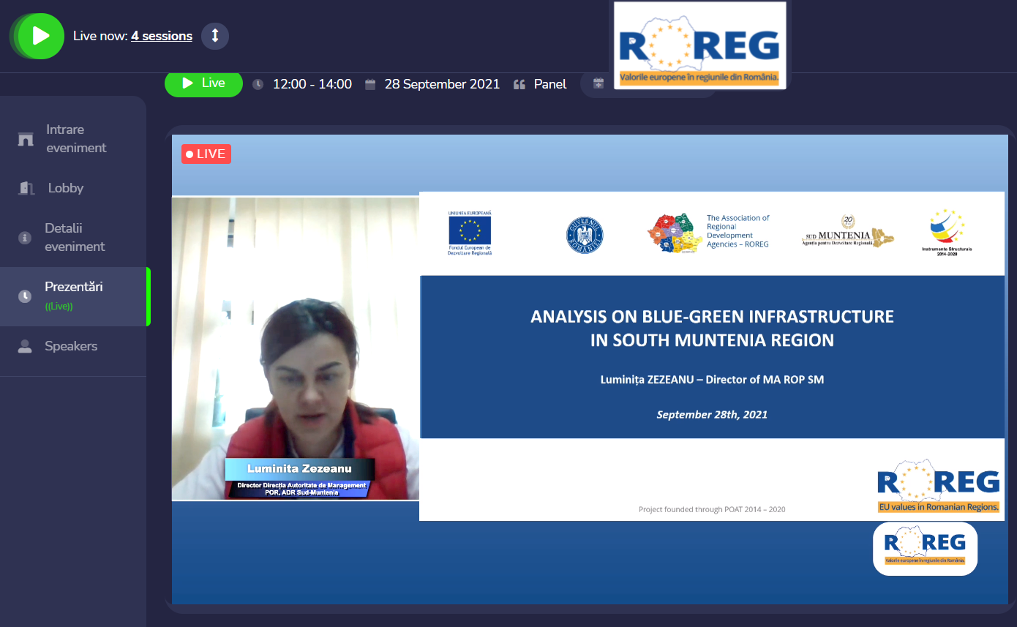Select the 12:00 - 14:00 time text
Image resolution: width=1017 pixels, height=627 pixels.
[x=312, y=84]
